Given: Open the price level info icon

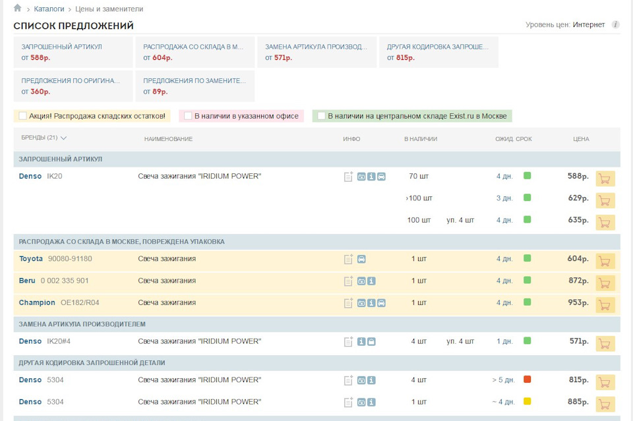Looking at the screenshot, I should tap(615, 24).
